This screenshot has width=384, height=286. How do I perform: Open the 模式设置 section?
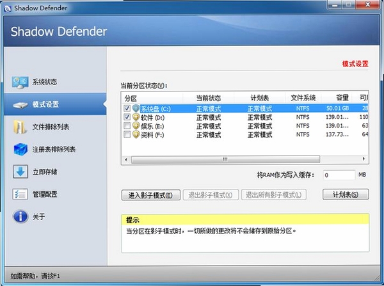(x=55, y=104)
